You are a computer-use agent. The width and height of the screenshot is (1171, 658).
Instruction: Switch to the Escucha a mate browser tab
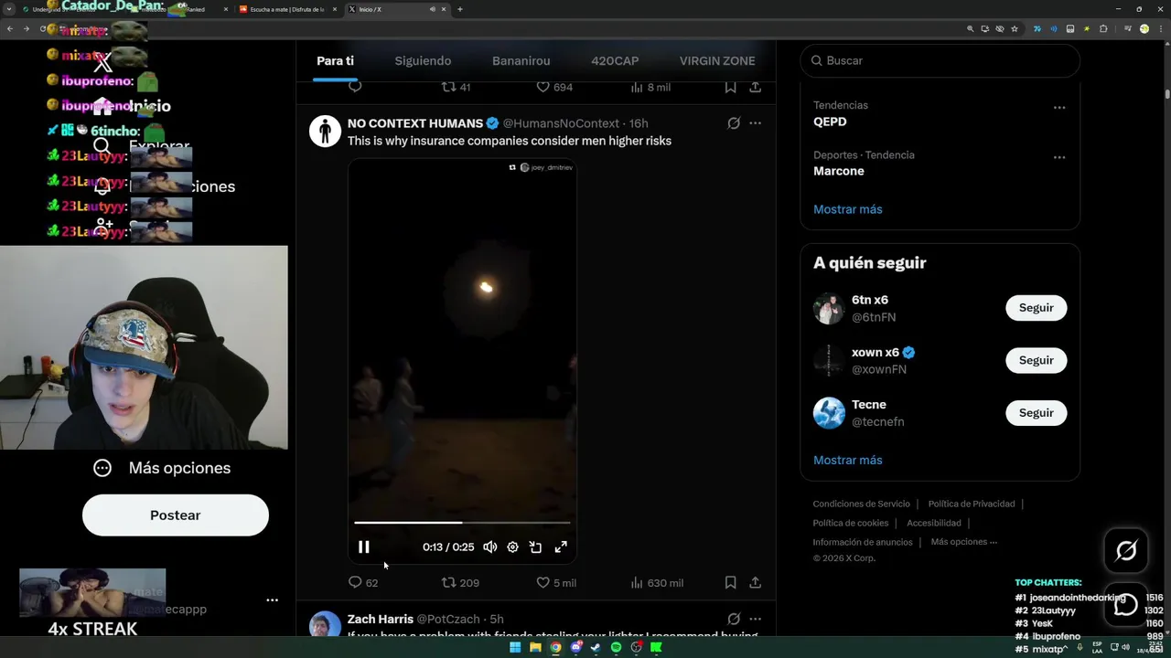(287, 9)
